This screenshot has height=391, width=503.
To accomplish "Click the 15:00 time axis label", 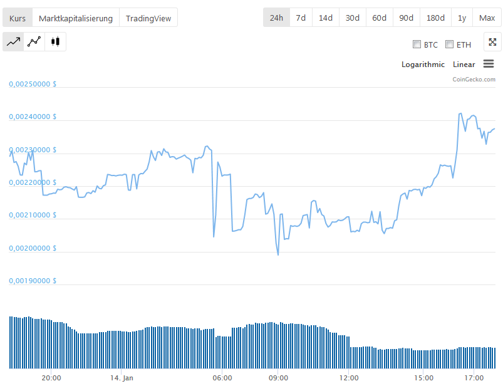I will [423, 378].
